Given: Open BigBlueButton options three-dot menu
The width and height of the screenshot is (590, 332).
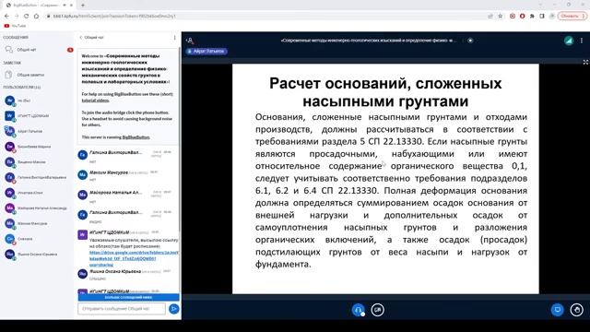Looking at the screenshot, I should coord(582,41).
